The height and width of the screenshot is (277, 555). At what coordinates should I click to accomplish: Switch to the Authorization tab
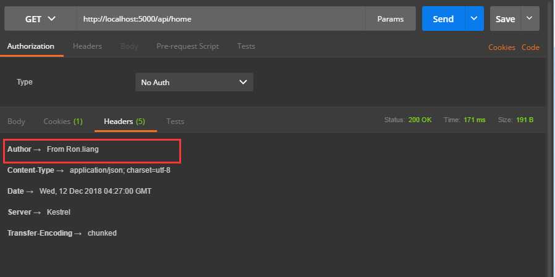[31, 46]
